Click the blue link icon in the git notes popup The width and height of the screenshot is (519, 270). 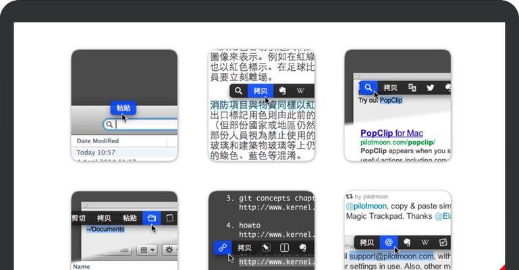click(x=222, y=247)
